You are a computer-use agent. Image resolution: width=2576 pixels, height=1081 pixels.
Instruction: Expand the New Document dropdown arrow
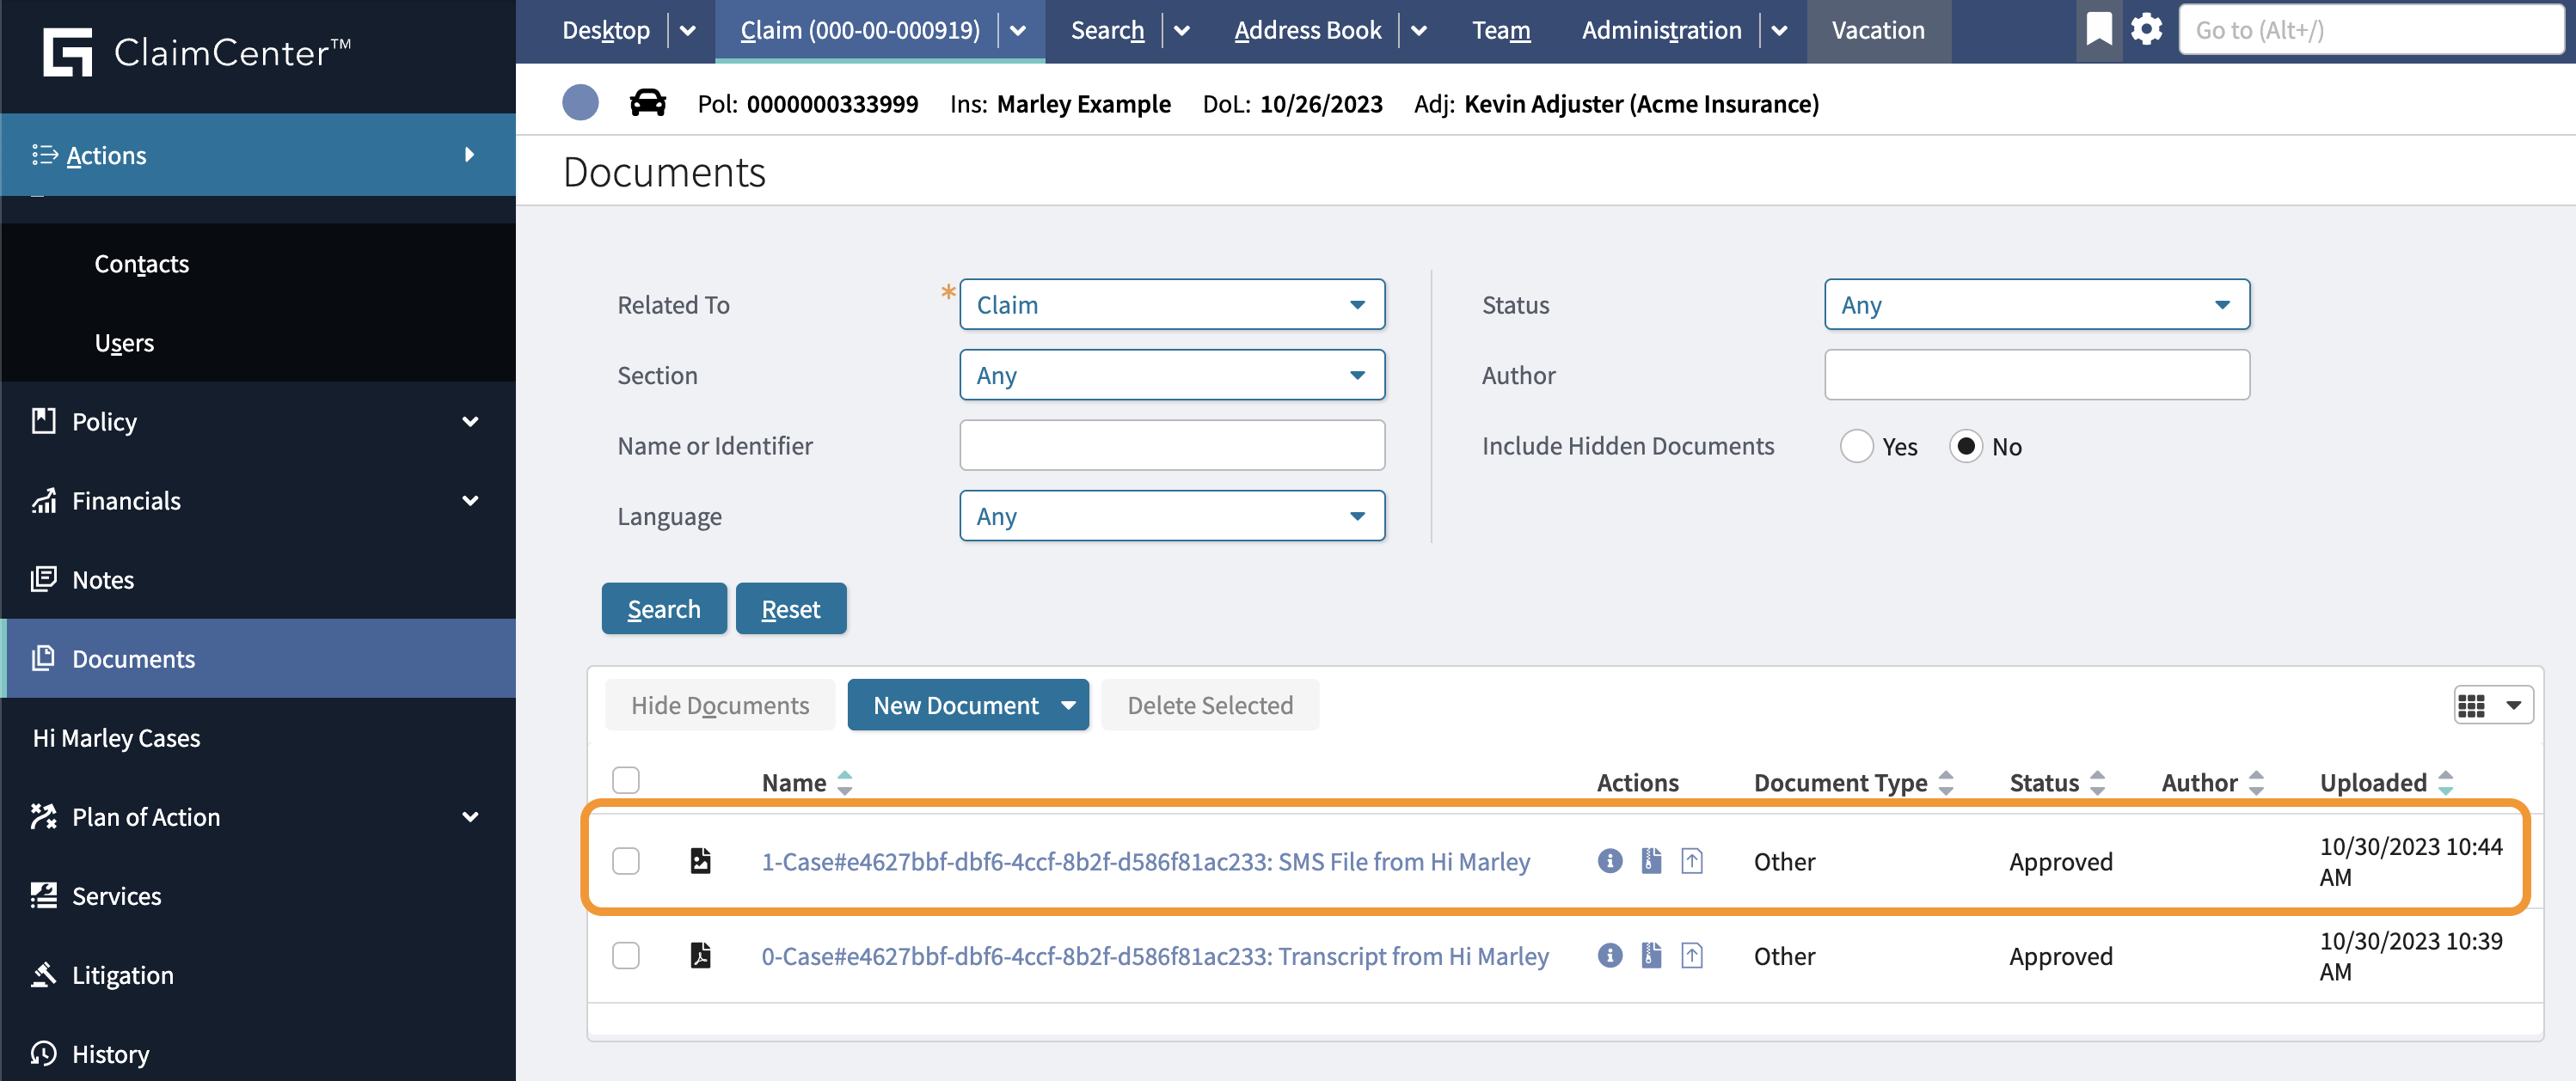pos(1066,705)
